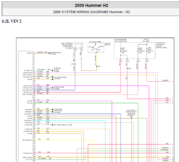
Task: Click the 'ECM BATT FUSE 10' label
Action: [142, 50]
